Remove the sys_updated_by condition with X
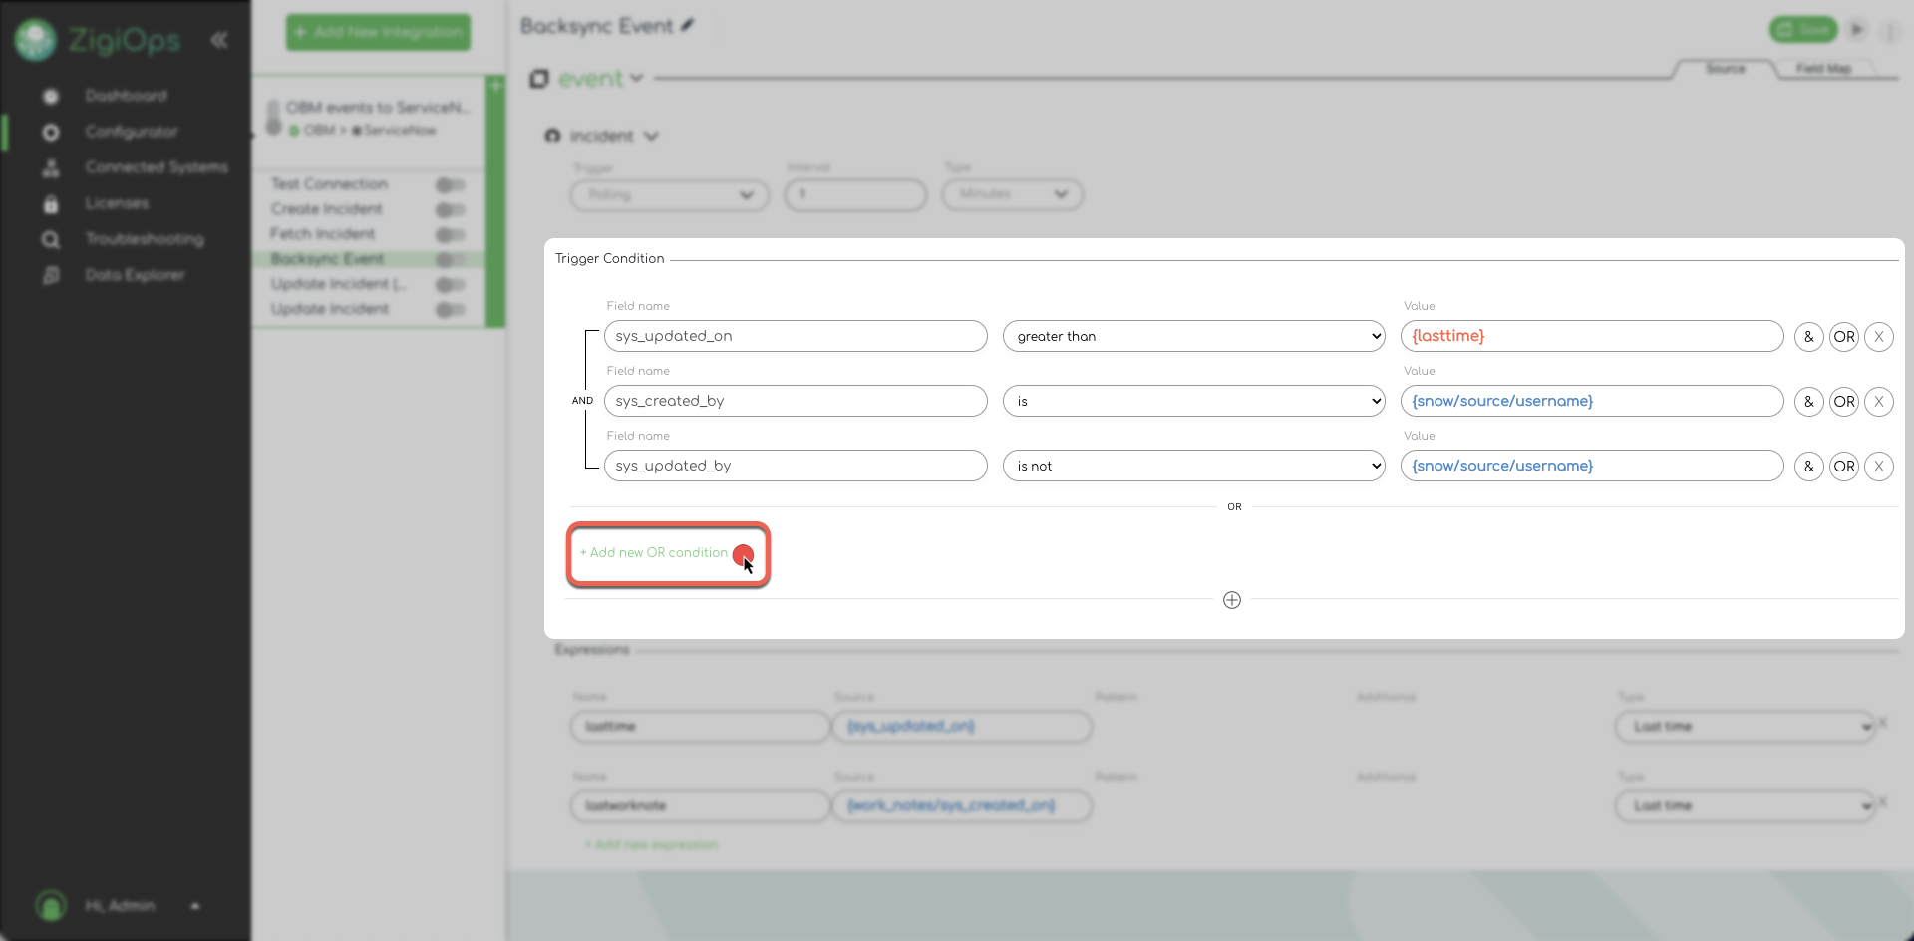The width and height of the screenshot is (1914, 941). click(1879, 467)
